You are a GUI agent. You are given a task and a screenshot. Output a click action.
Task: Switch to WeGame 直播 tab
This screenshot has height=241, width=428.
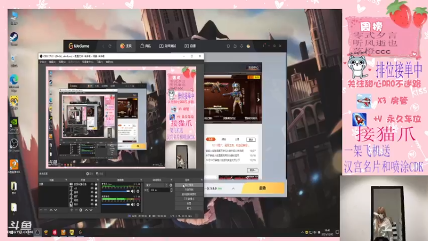(190, 46)
